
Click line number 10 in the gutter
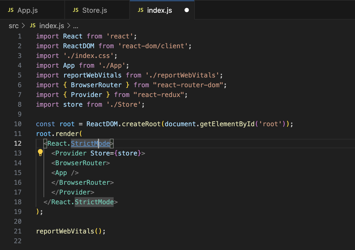pos(18,124)
